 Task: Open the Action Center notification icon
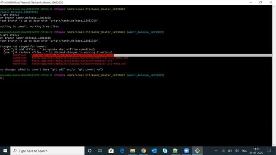[269, 151]
